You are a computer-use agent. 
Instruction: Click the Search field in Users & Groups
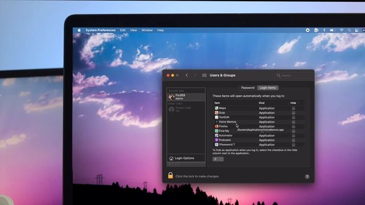pos(293,75)
